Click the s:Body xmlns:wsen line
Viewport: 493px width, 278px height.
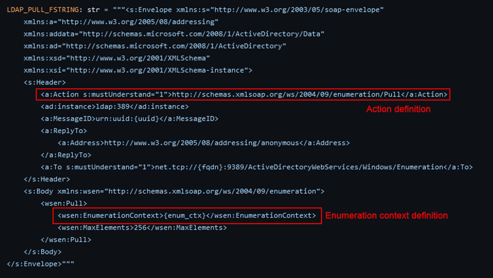point(174,191)
